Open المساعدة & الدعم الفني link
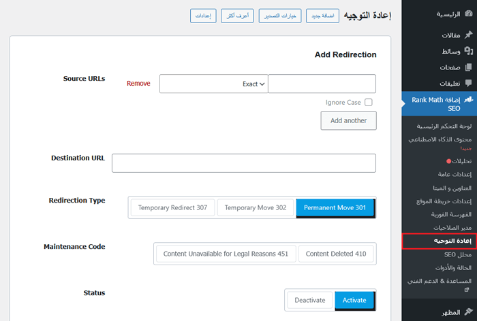Screen dimensions: 477x321 click(x=440, y=282)
